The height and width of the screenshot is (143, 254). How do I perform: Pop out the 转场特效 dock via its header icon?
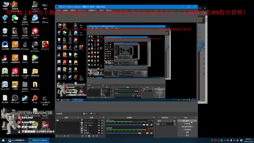175,118
